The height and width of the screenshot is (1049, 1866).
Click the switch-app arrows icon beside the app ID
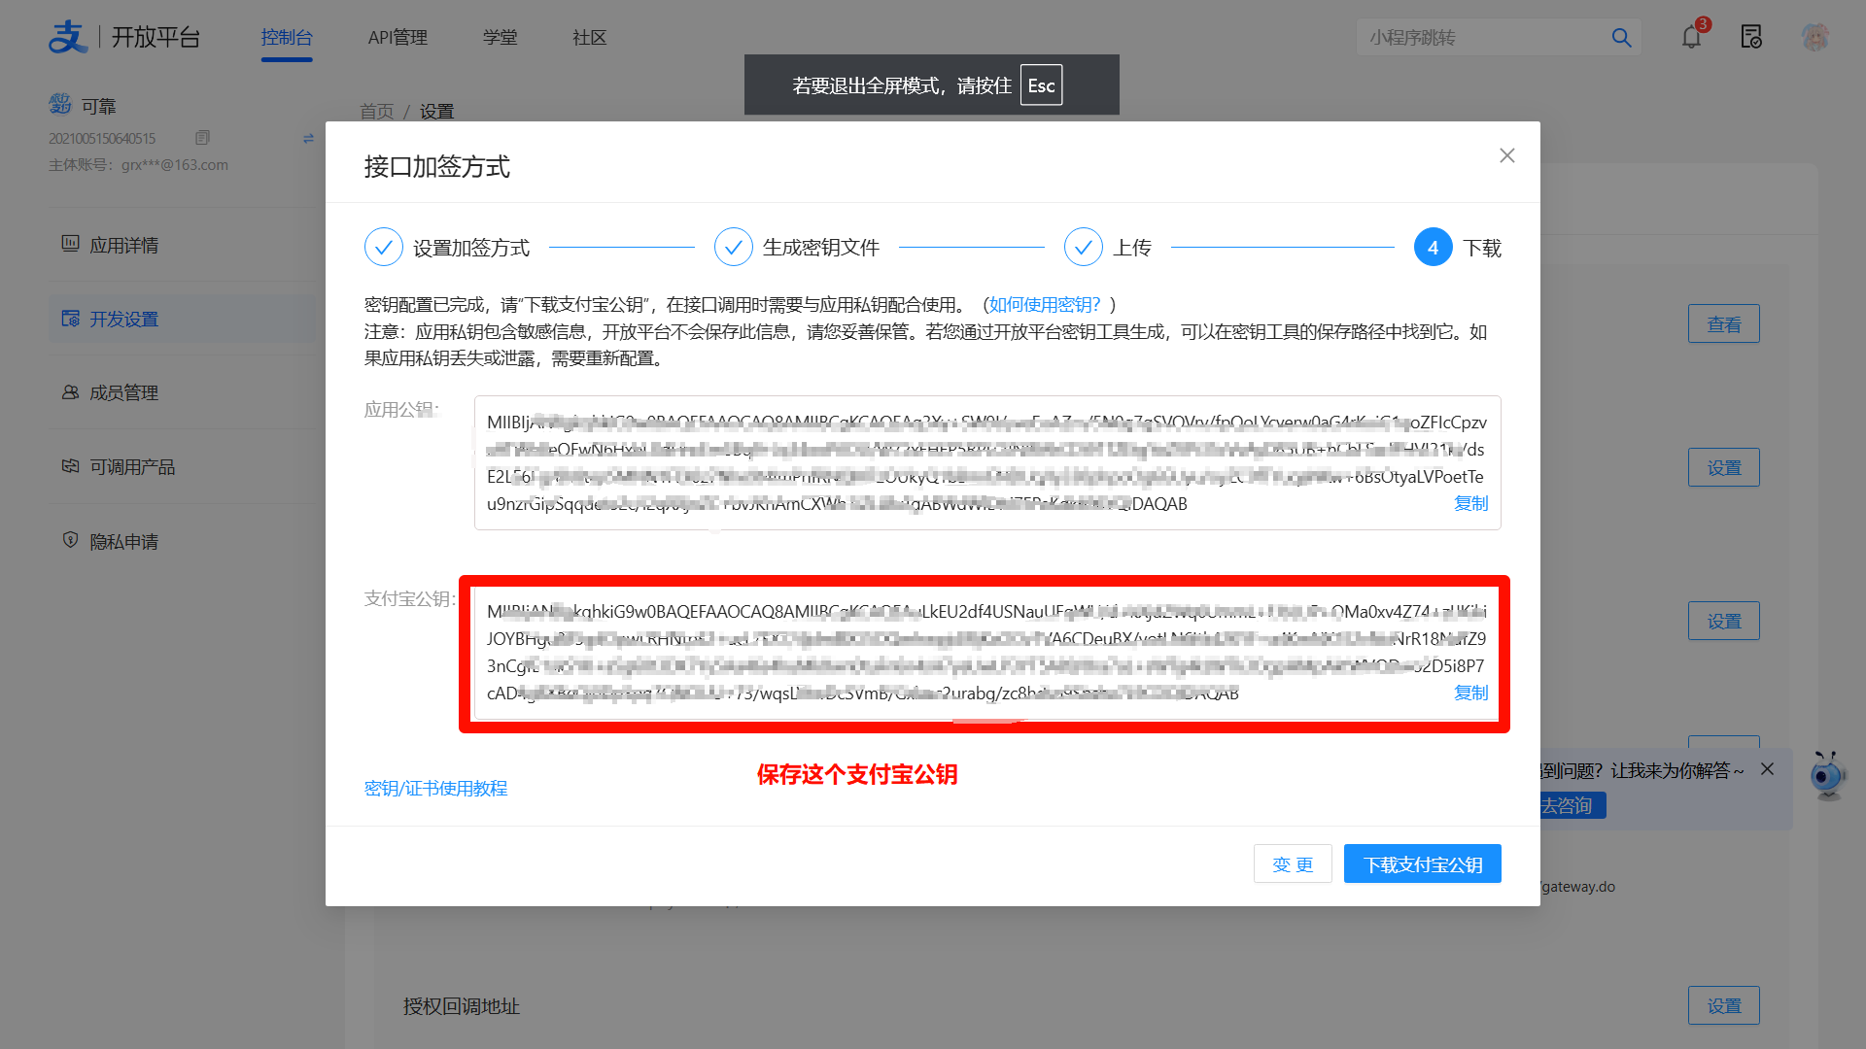[x=309, y=137]
